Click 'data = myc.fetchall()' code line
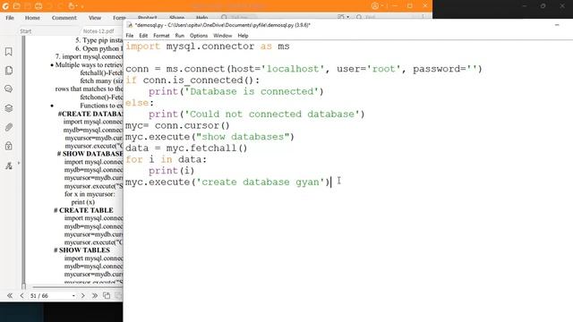 click(x=186, y=148)
